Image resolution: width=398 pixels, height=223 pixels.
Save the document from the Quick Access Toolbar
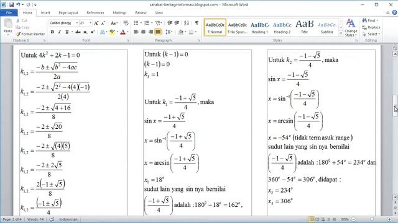tap(11, 4)
